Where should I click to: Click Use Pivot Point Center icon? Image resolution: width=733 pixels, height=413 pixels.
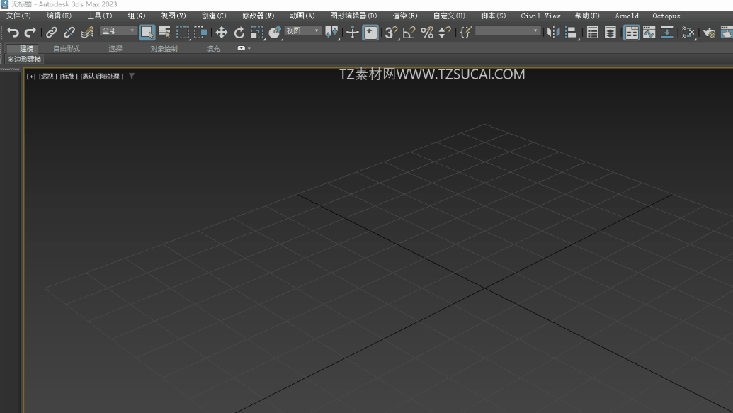coord(331,33)
